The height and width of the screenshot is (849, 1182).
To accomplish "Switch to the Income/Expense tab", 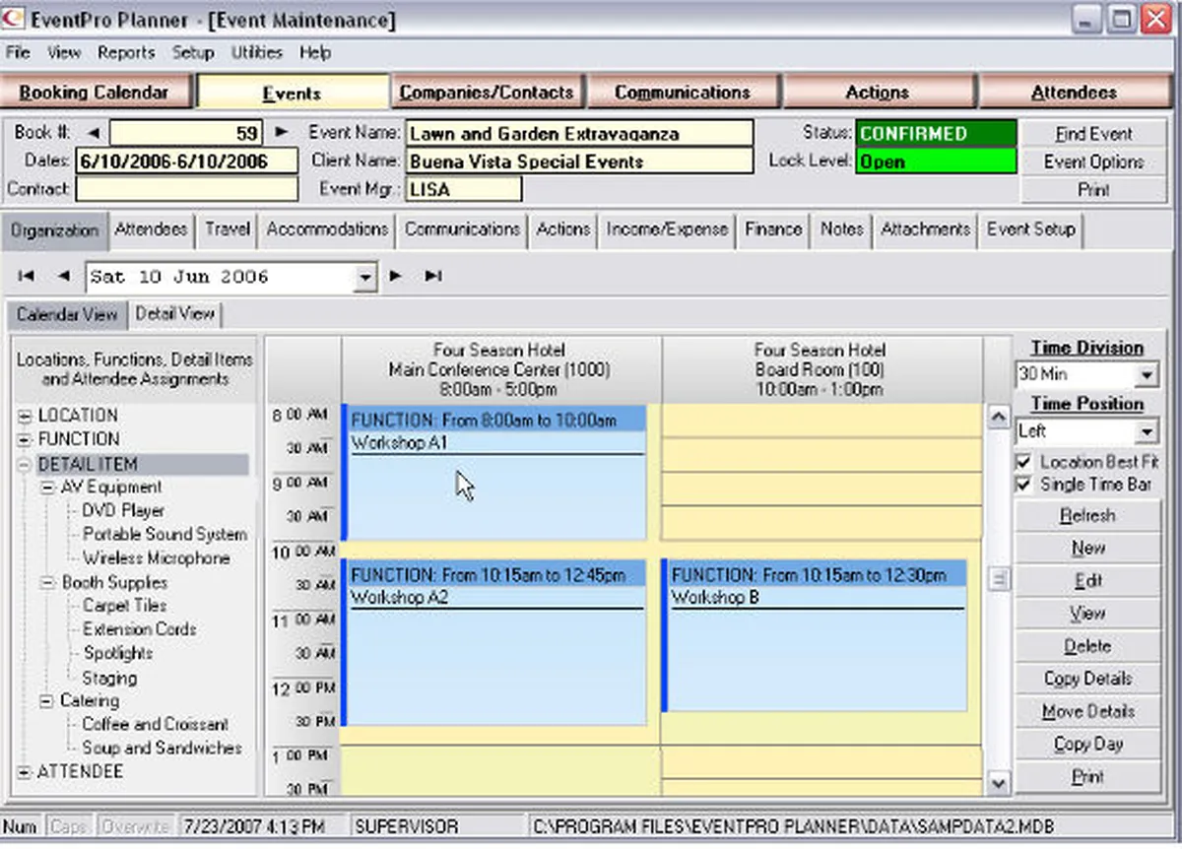I will 667,229.
